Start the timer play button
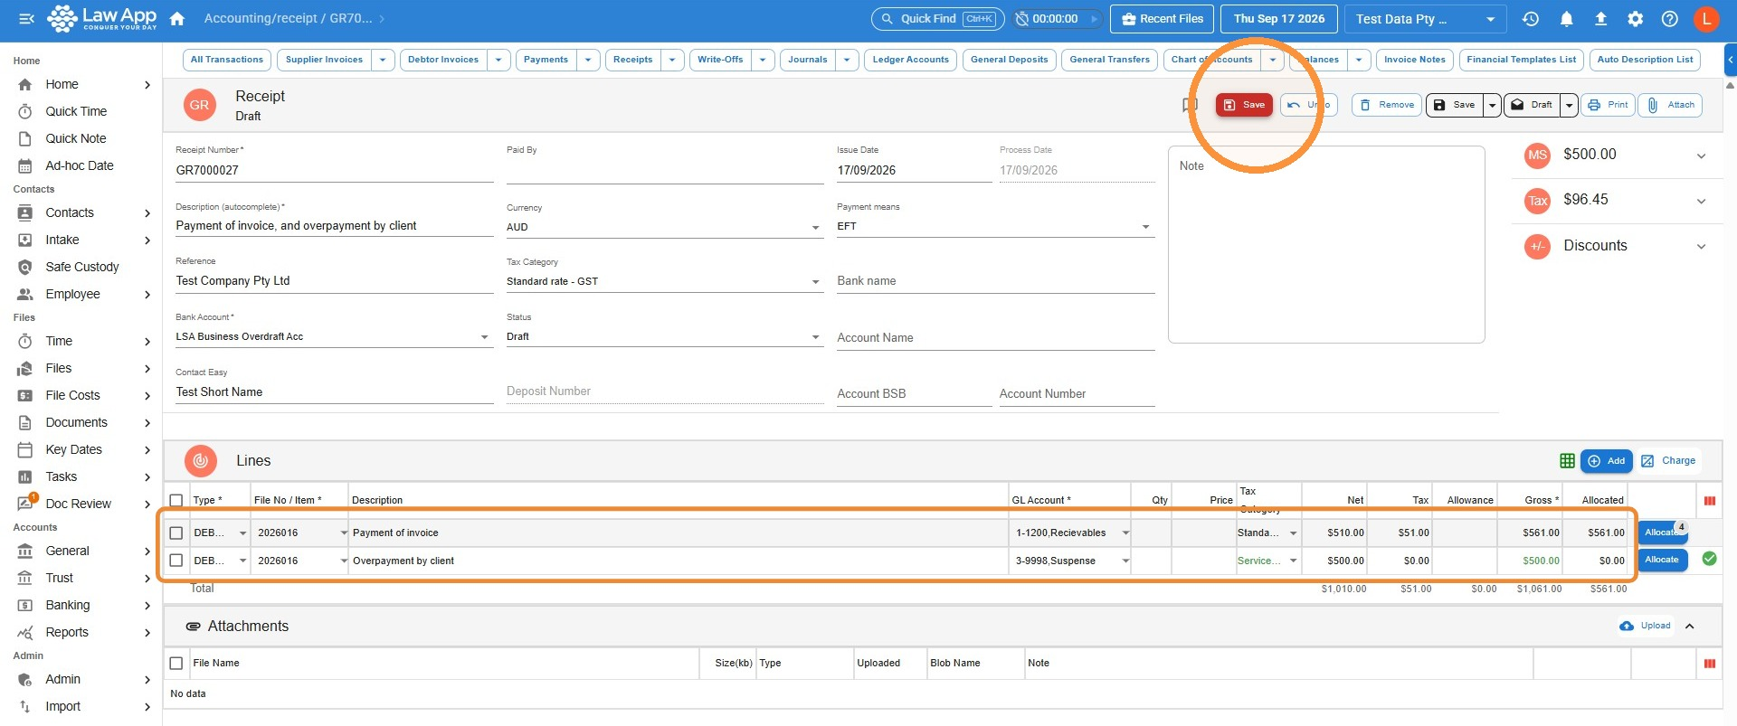 (1094, 18)
